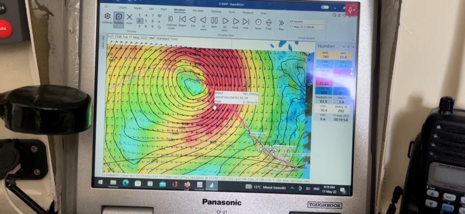Open the Optimal ribbon tab
Image resolution: width=465 pixels, height=214 pixels.
pyautogui.click(x=216, y=11)
